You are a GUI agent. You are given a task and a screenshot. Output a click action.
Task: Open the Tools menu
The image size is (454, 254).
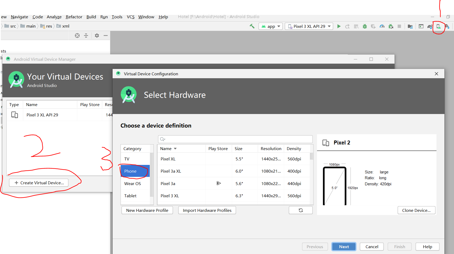[117, 17]
